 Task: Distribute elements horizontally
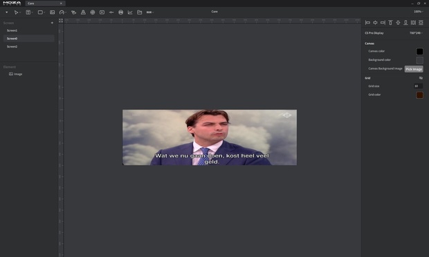[413, 23]
